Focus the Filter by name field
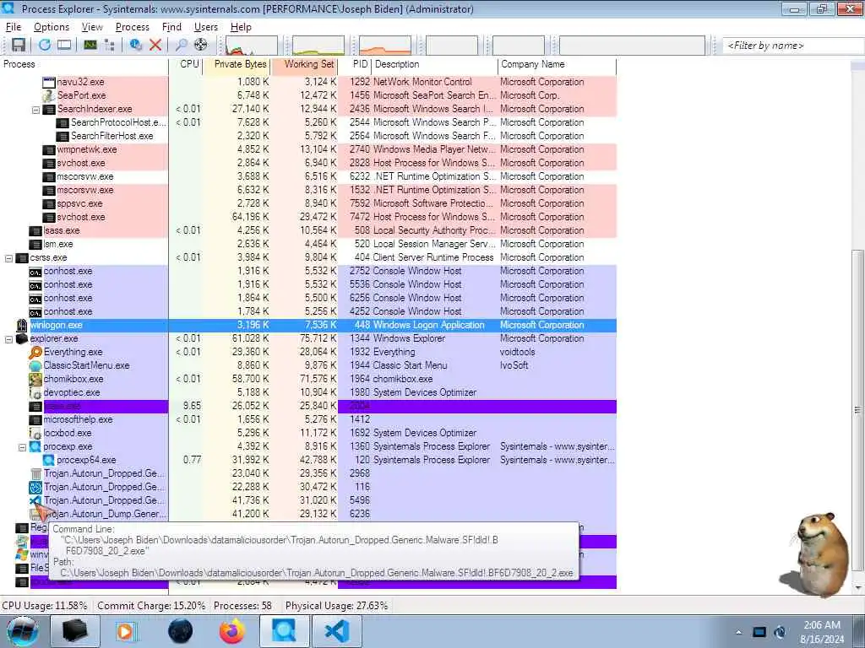Screen dimensions: 865x648 (x=793, y=46)
